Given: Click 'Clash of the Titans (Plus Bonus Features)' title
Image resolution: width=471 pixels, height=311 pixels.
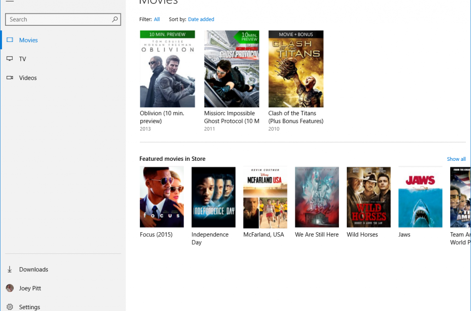Looking at the screenshot, I should coord(296,117).
